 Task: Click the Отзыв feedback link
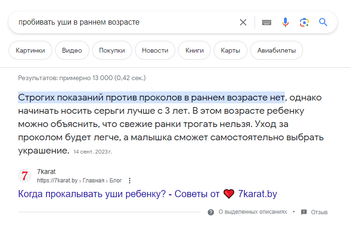point(319,212)
